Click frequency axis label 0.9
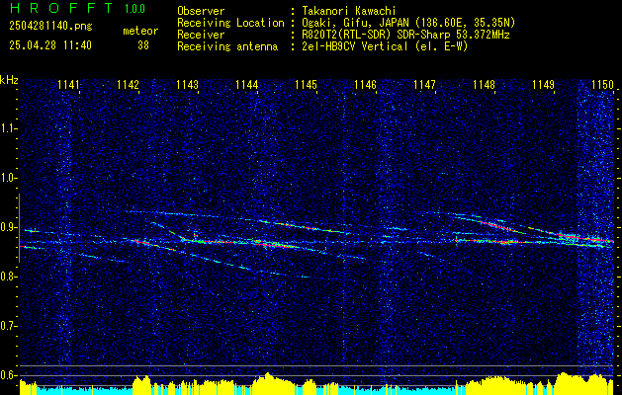Image resolution: width=622 pixels, height=395 pixels. (x=7, y=227)
